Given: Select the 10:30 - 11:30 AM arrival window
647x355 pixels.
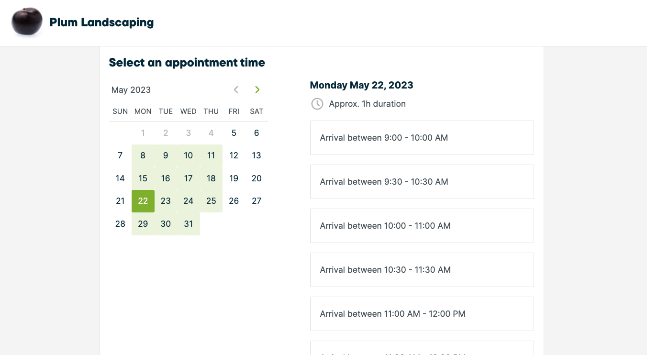Looking at the screenshot, I should tap(422, 270).
